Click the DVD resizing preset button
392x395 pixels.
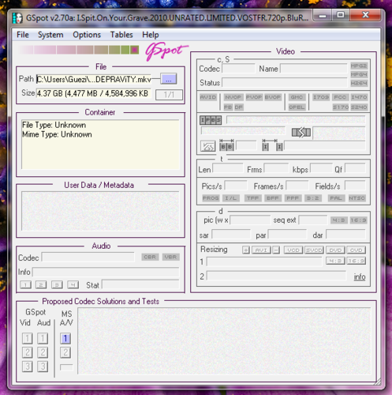tap(335, 250)
